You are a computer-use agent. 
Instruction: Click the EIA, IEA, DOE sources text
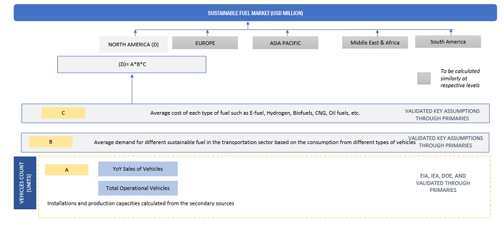(441, 183)
